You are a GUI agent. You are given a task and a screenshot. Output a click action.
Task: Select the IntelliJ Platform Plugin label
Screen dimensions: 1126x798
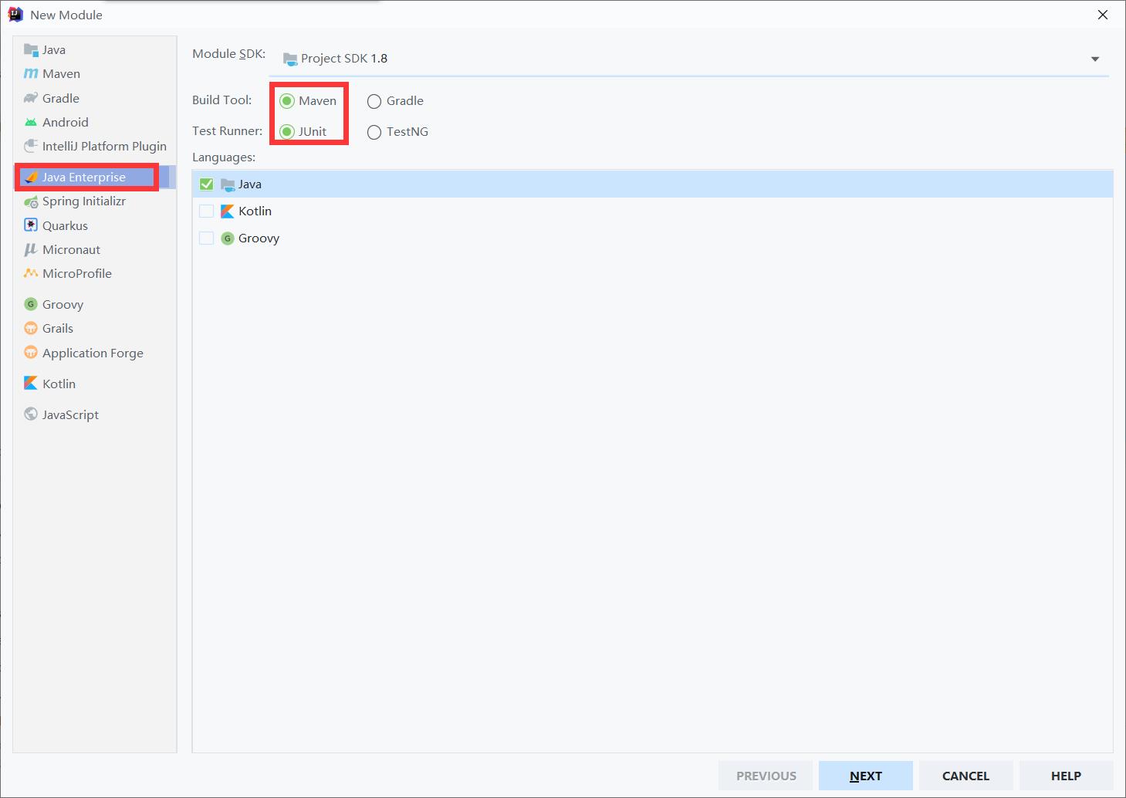(104, 146)
